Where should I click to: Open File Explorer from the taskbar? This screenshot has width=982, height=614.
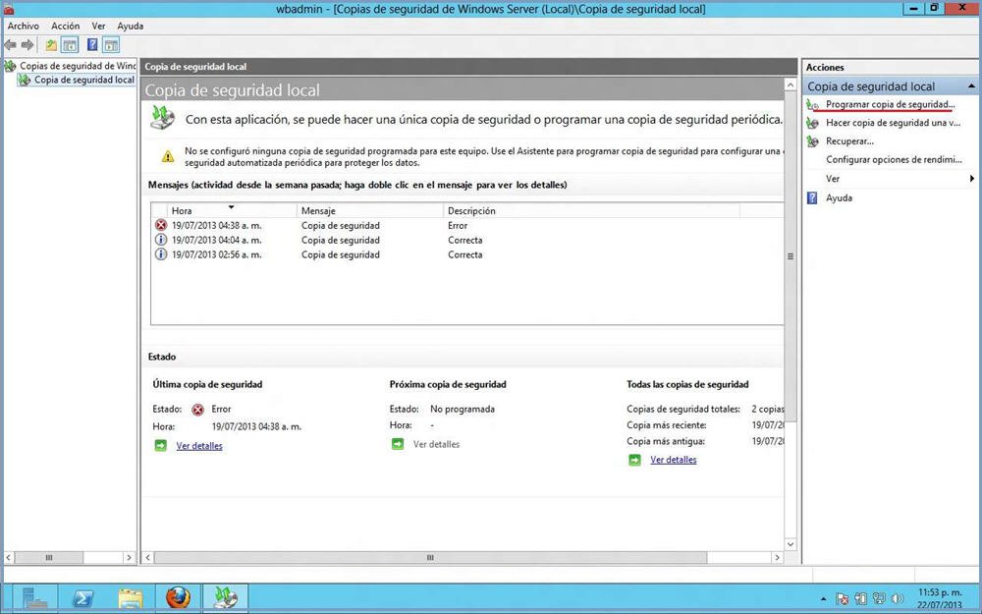click(131, 598)
